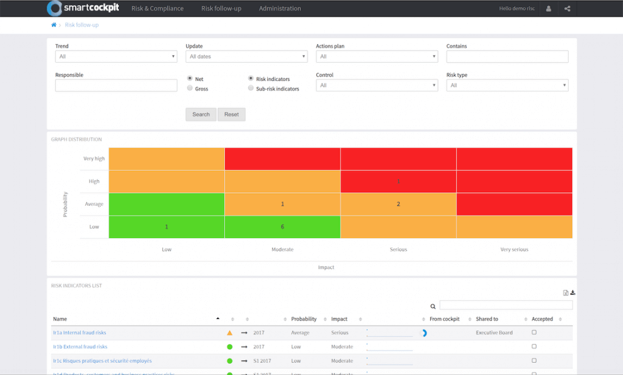The height and width of the screenshot is (375, 623).
Task: Export risk list to Excel file icon
Action: tap(566, 293)
